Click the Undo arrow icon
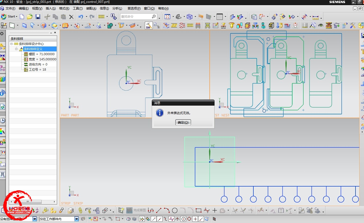This screenshot has width=364, height=223. [81, 17]
